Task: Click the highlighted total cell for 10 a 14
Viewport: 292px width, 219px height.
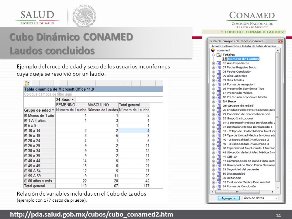Action: [134, 130]
